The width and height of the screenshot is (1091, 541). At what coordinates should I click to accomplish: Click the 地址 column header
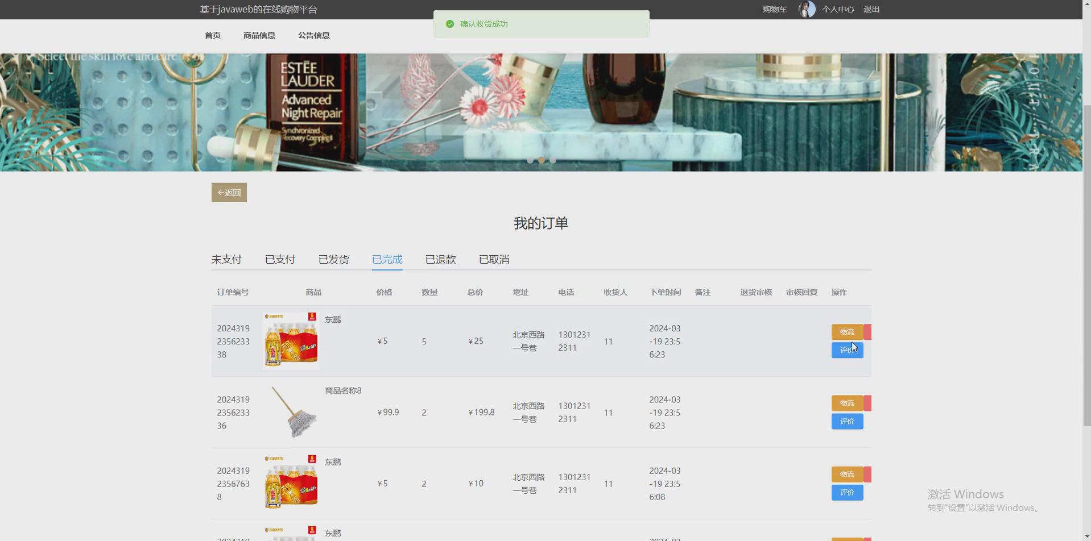pyautogui.click(x=520, y=292)
